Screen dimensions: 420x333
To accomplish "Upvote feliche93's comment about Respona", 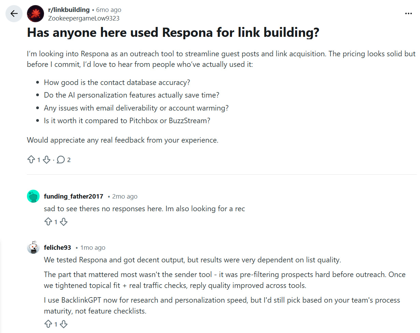I will tap(49, 324).
